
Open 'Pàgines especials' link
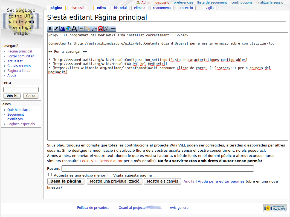[x=21, y=124]
